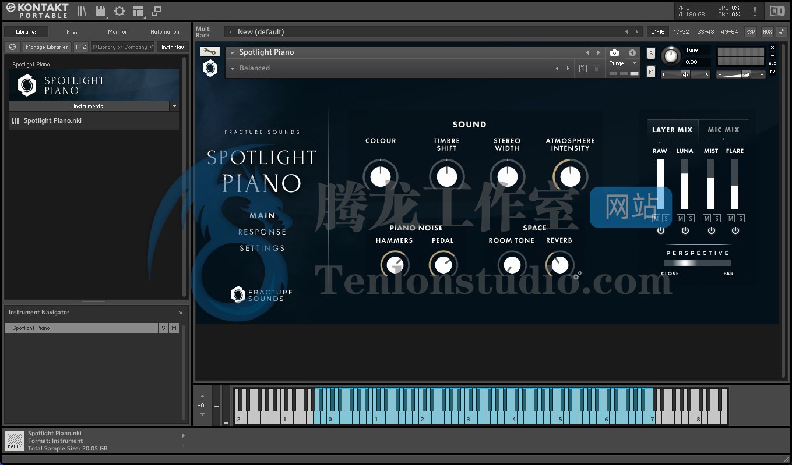Open the SETTINGS page
The width and height of the screenshot is (792, 465).
(x=262, y=248)
